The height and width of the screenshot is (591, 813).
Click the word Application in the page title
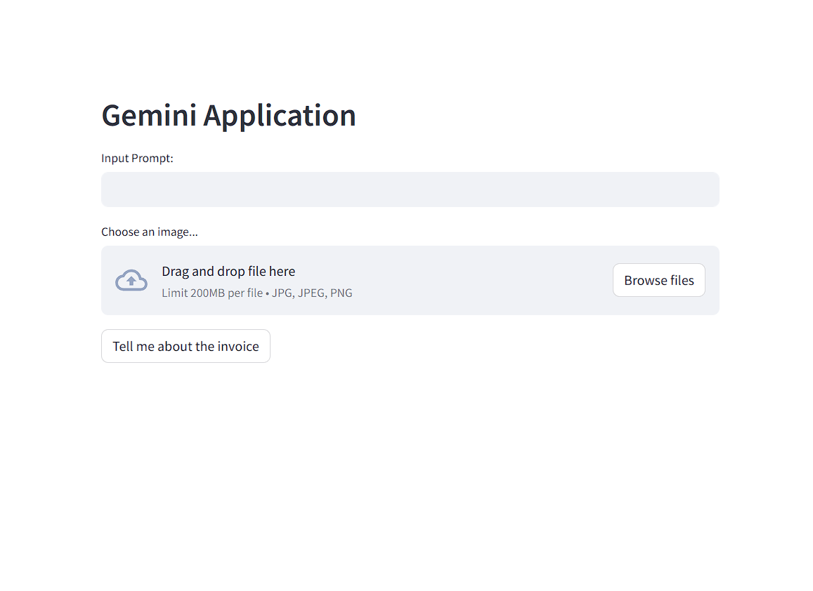pyautogui.click(x=279, y=115)
